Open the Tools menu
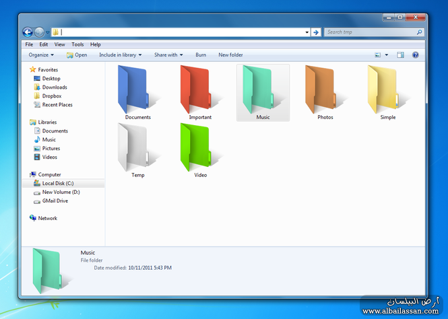The image size is (448, 319). [77, 44]
